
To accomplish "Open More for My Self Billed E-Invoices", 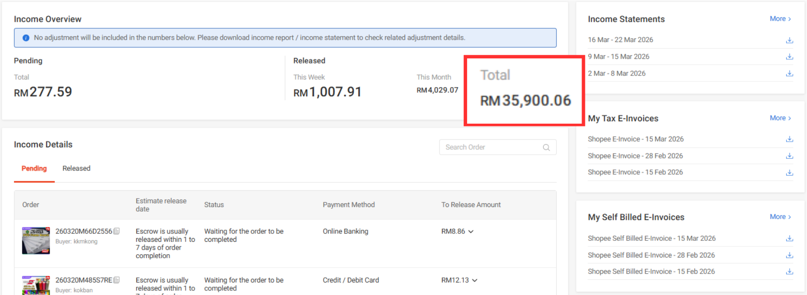I will 781,217.
